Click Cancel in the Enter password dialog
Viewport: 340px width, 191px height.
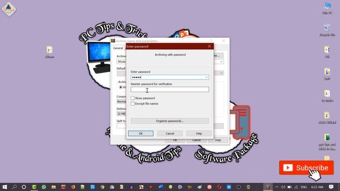pos(170,133)
